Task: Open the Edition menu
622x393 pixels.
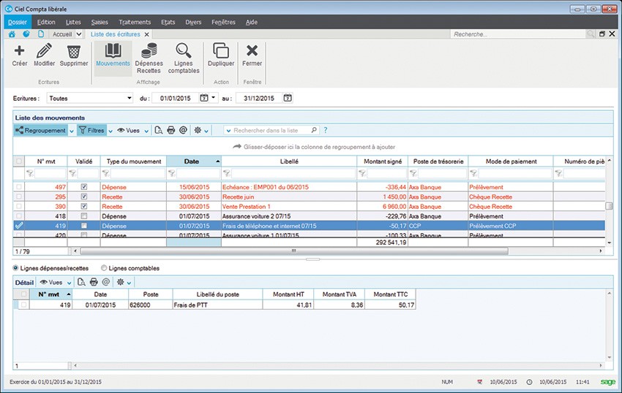Action: pyautogui.click(x=46, y=22)
